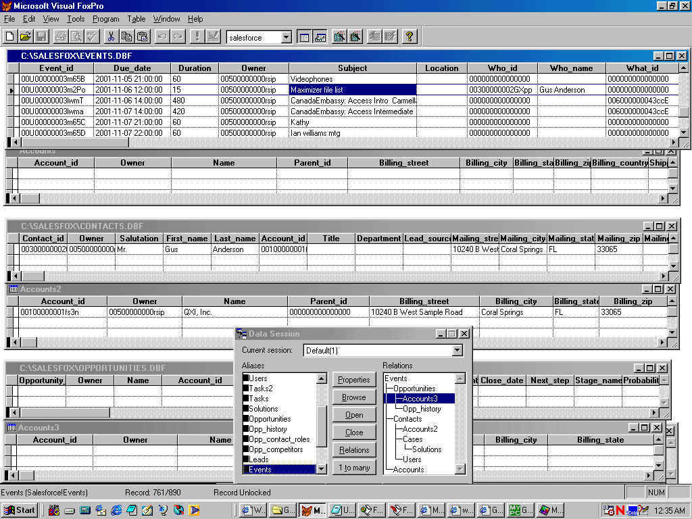Click the Print toolbar icon
Screen dimensions: 692x519
[x=60, y=36]
